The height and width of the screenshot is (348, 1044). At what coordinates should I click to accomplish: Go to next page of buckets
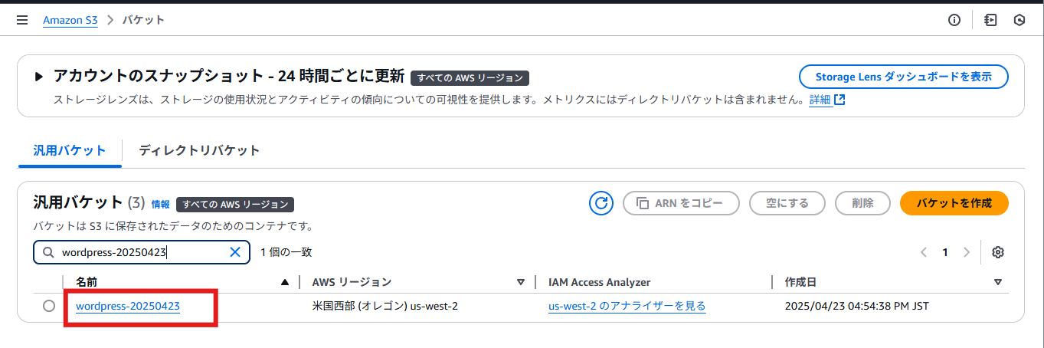tap(967, 252)
